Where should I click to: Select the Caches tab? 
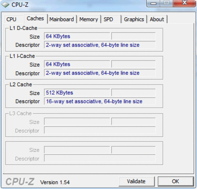35,19
